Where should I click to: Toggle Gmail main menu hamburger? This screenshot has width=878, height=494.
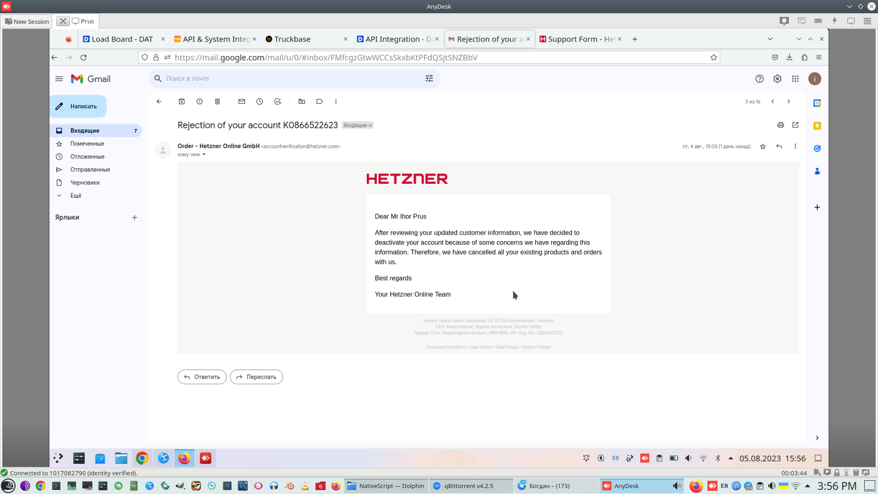(x=59, y=79)
